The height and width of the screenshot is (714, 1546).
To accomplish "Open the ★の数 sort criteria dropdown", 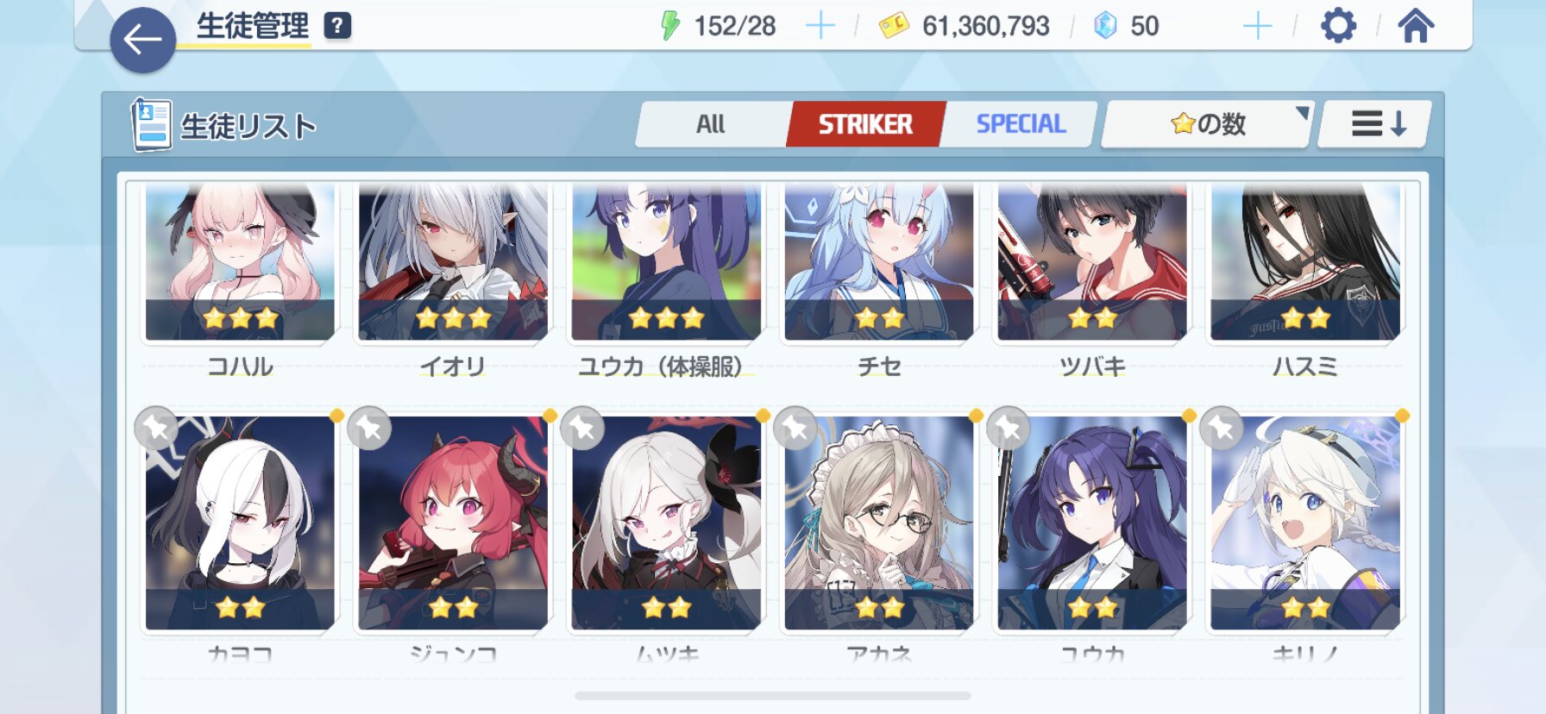I will coord(1207,124).
